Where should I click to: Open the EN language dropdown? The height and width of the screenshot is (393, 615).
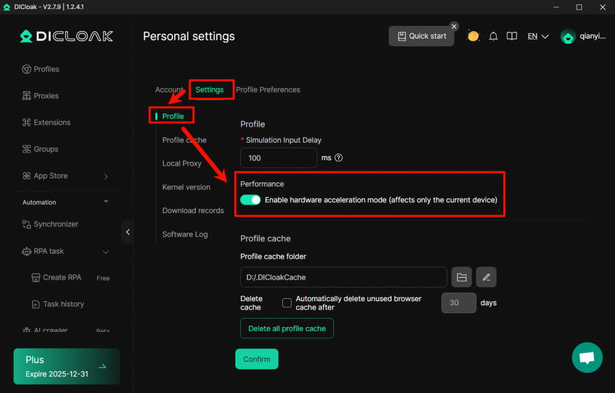click(x=538, y=37)
